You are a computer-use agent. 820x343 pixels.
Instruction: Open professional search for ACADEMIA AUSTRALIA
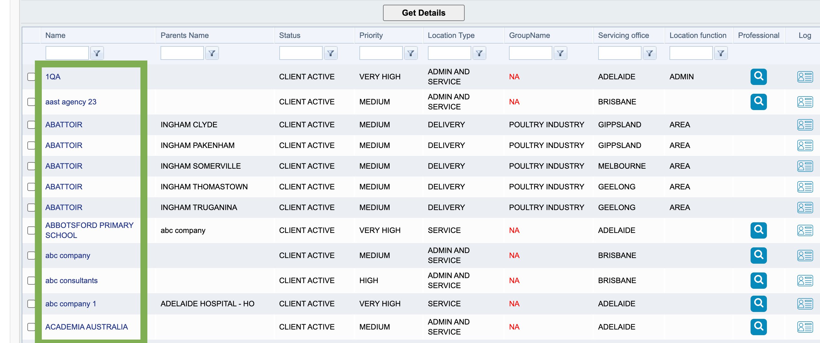758,326
